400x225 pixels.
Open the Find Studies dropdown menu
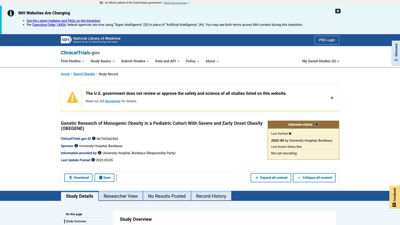72,61
